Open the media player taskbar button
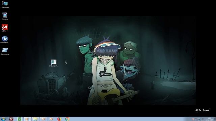This screenshot has width=216, height=121. (27, 119)
